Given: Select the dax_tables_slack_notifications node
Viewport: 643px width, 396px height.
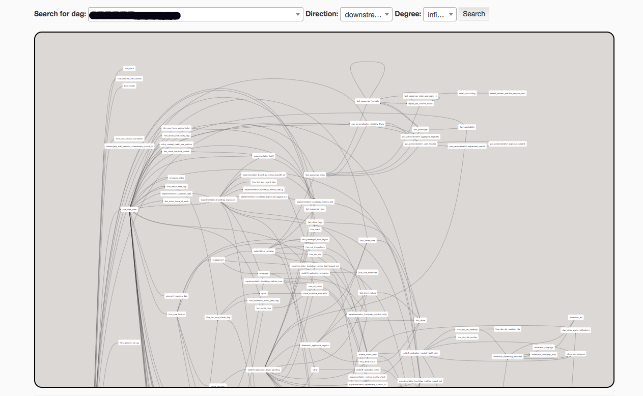Looking at the screenshot, I should (576, 330).
